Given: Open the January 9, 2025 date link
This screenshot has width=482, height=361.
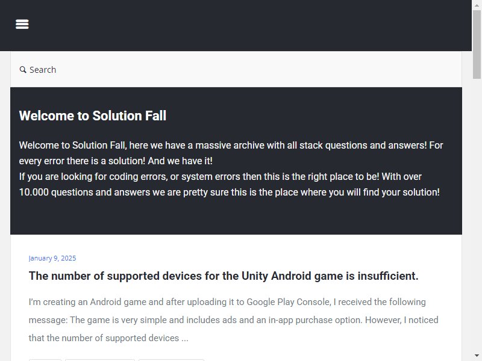Looking at the screenshot, I should click(52, 258).
